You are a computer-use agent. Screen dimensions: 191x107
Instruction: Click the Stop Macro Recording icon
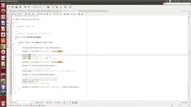pyautogui.click(x=75, y=14)
